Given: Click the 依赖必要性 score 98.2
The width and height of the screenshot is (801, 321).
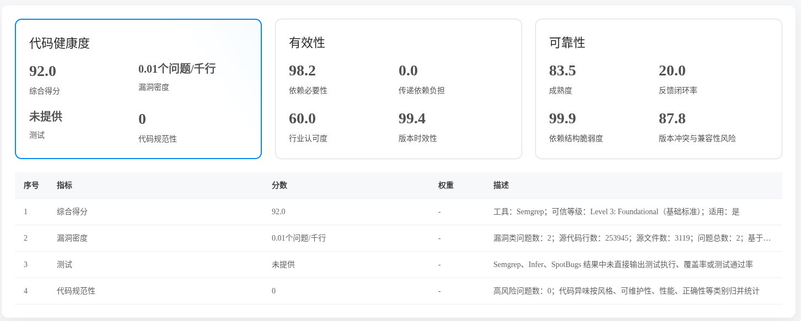Looking at the screenshot, I should [x=302, y=71].
